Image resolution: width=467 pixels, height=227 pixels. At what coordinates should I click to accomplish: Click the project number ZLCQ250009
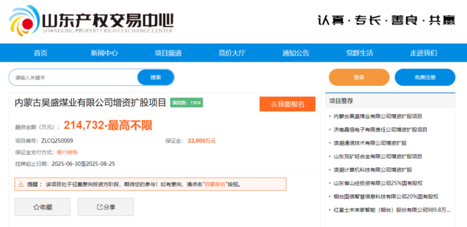(57, 141)
